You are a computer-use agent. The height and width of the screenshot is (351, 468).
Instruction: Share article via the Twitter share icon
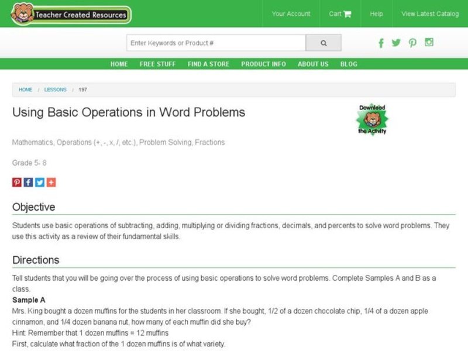click(39, 182)
